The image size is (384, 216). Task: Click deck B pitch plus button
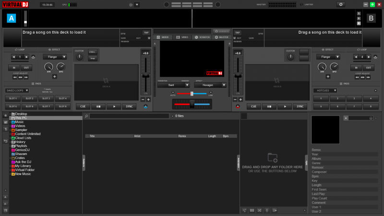pos(240,100)
